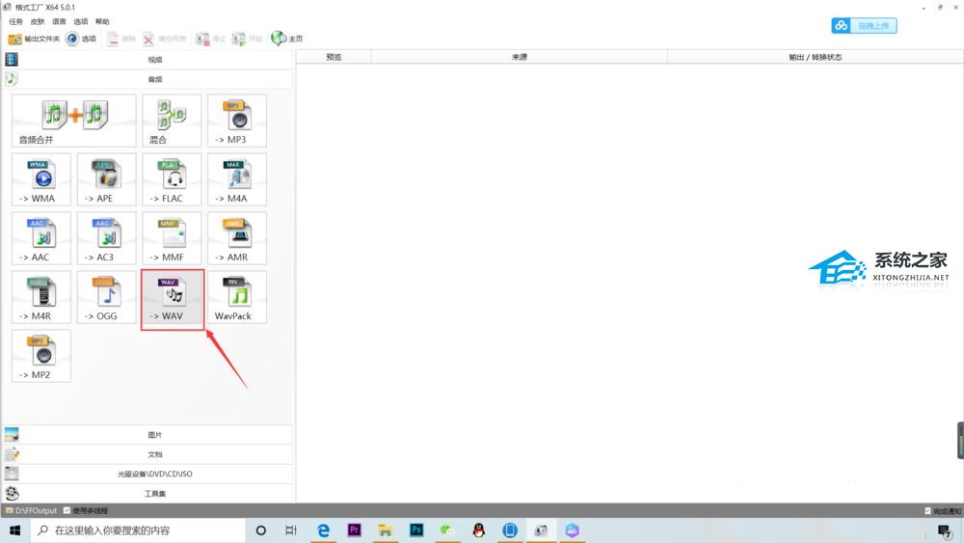Open the Windows Start menu

click(15, 530)
